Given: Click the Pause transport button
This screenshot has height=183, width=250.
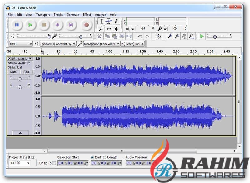Looking at the screenshot, I should coord(17,25).
